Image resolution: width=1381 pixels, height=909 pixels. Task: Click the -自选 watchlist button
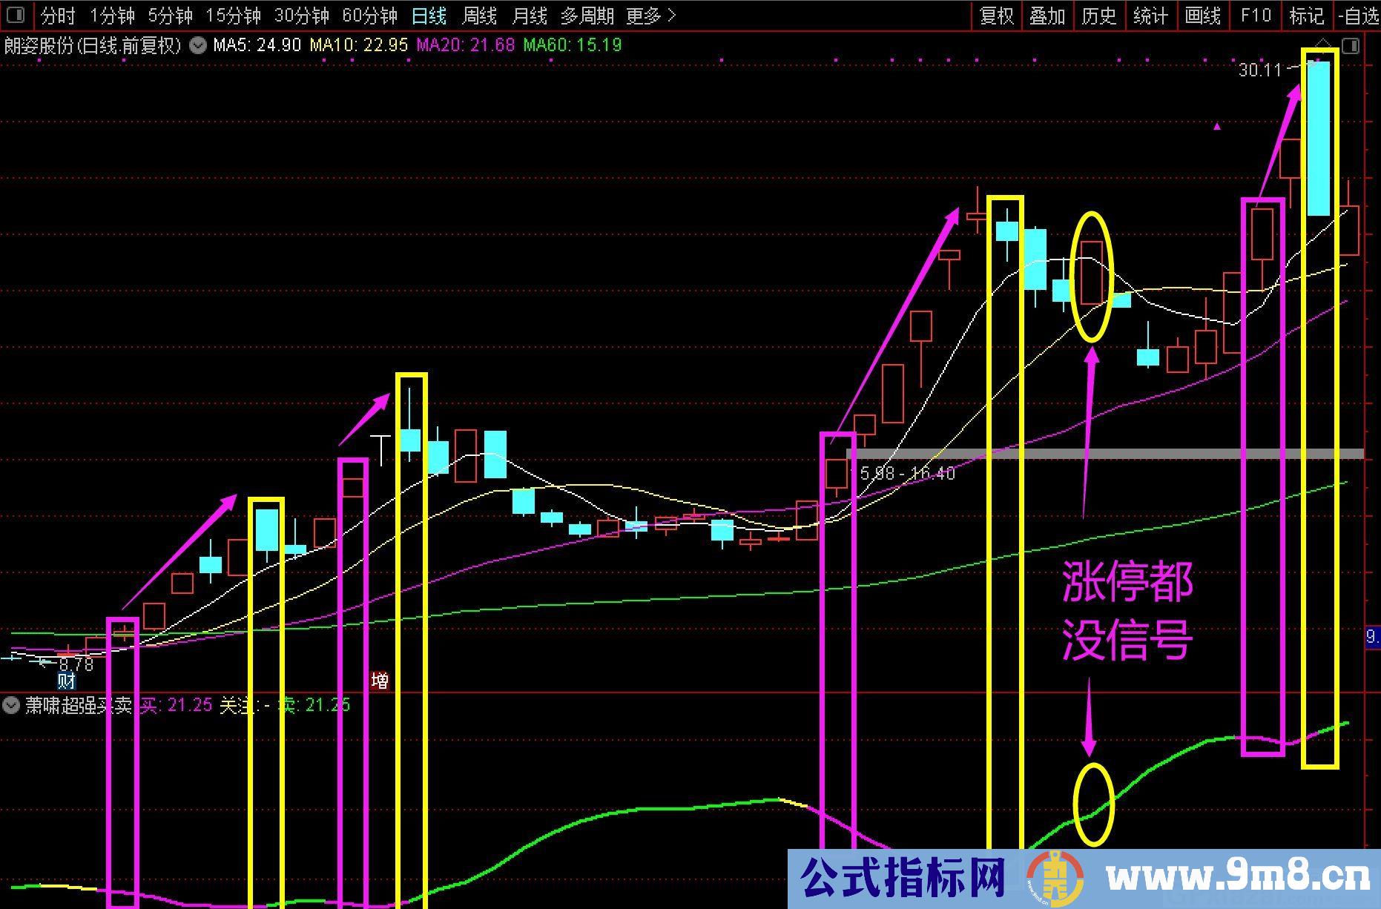coord(1358,15)
